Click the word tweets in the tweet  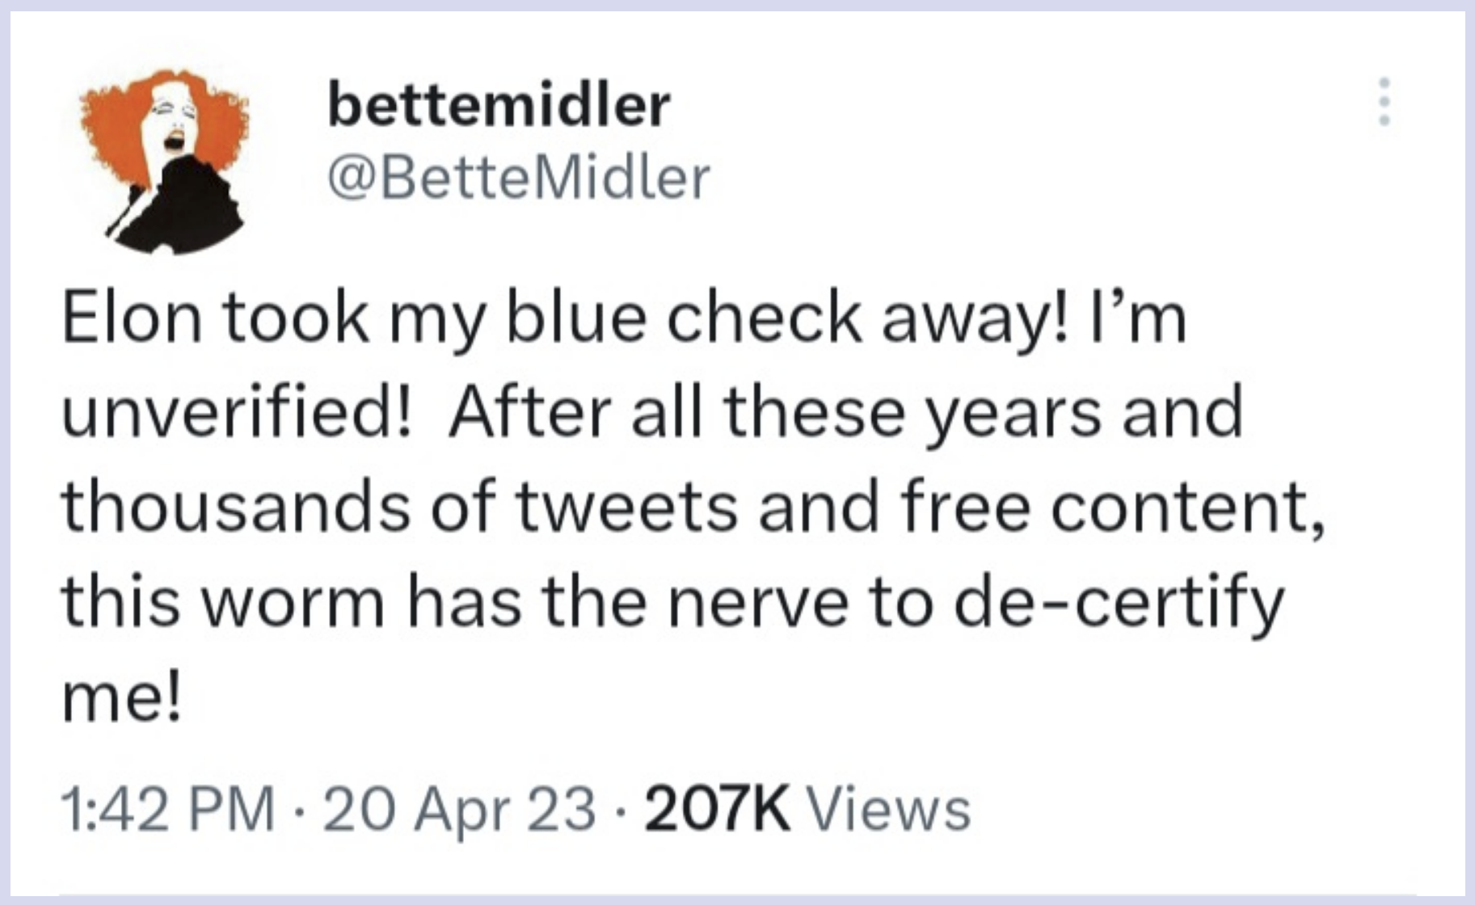coord(627,507)
